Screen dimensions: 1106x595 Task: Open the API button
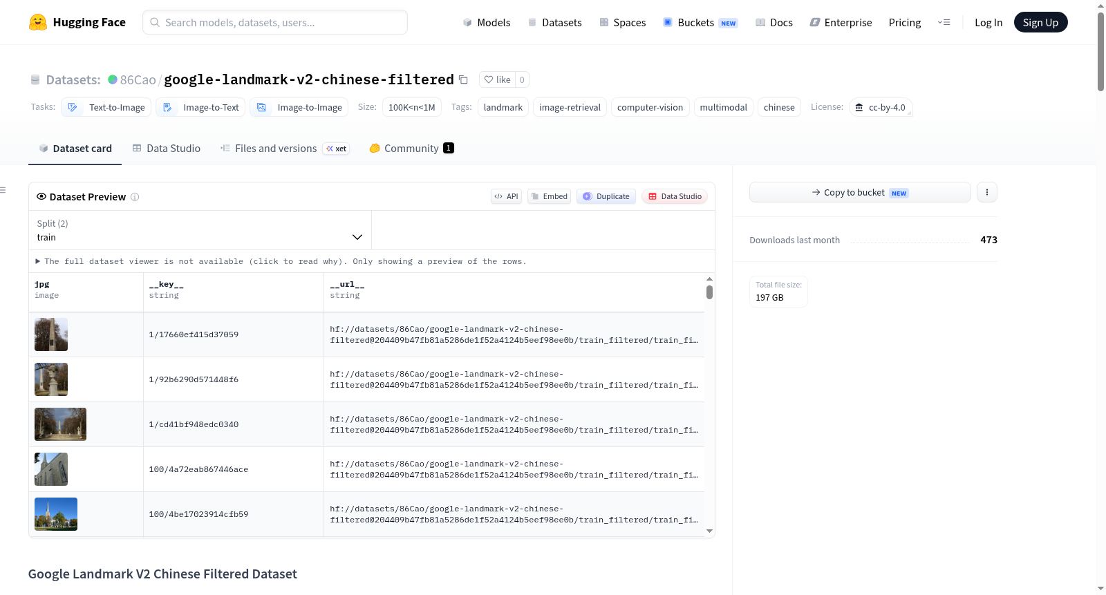coord(506,196)
